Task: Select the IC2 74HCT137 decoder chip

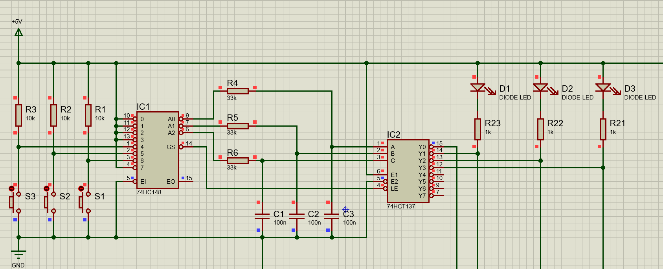Action: click(408, 171)
